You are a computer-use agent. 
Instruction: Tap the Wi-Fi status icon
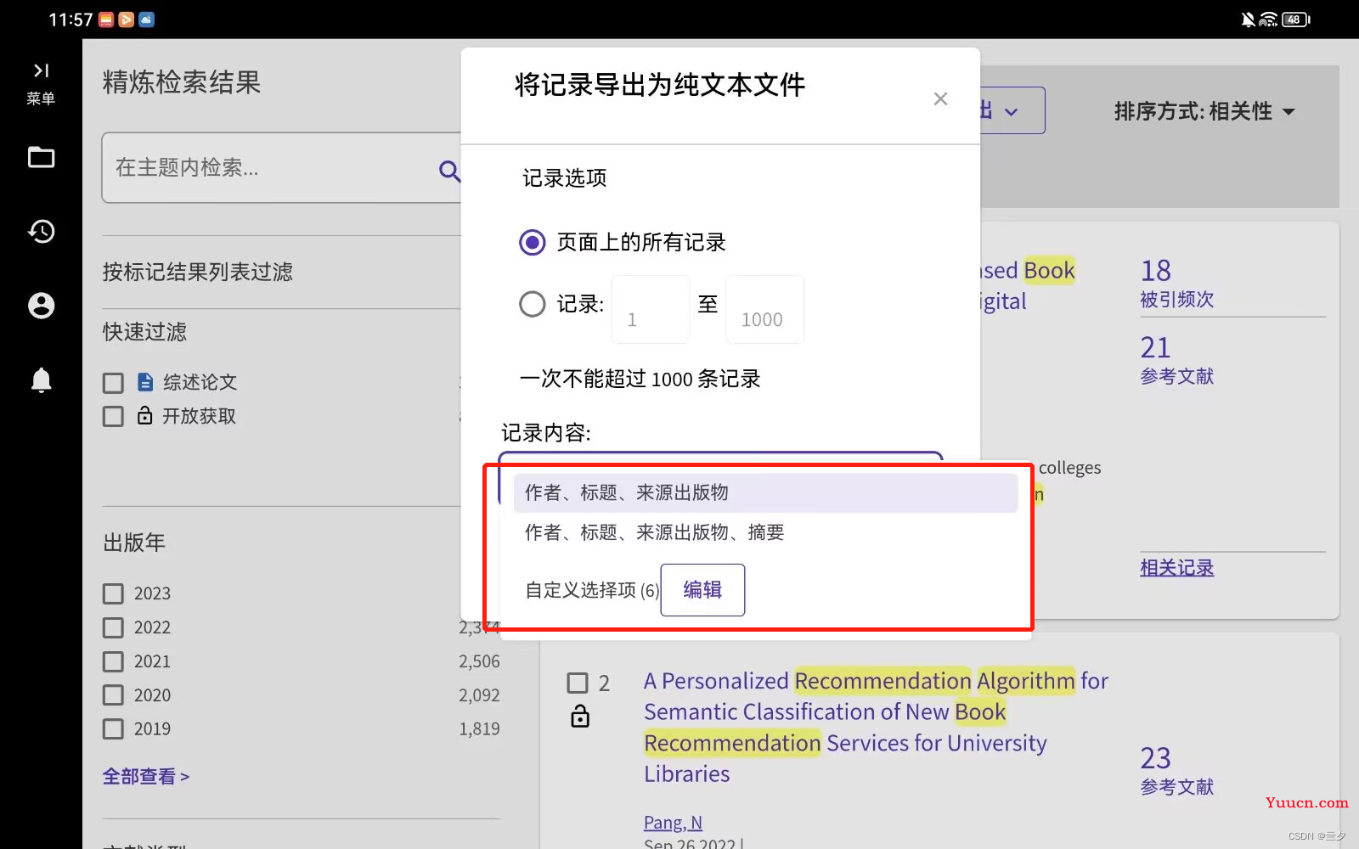[1268, 20]
